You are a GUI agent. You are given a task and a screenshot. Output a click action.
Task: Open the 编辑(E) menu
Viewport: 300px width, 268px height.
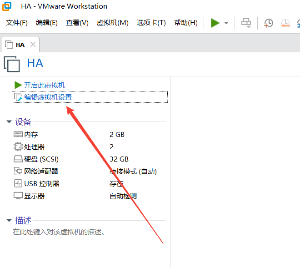pyautogui.click(x=47, y=23)
